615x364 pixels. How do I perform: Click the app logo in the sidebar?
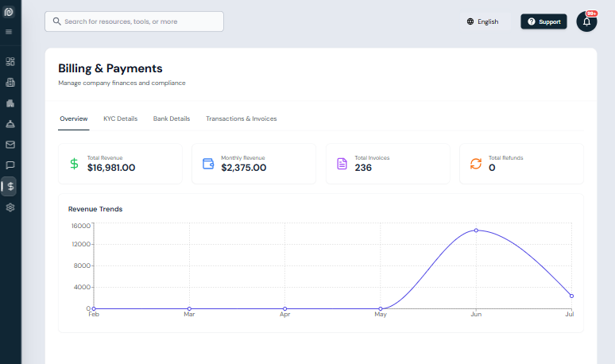pyautogui.click(x=10, y=13)
